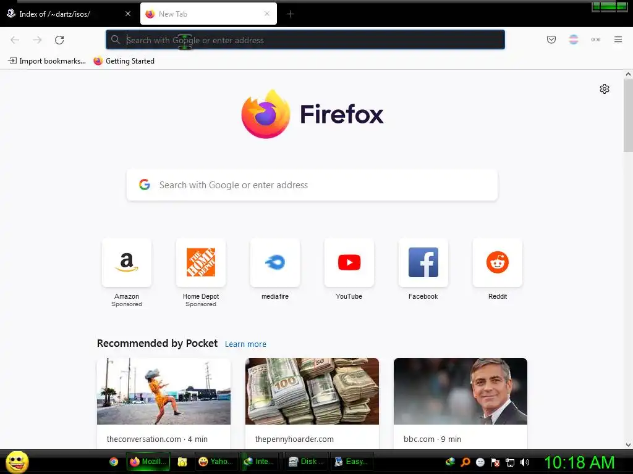Viewport: 633px width, 474px height.
Task: Open the bbc.com story thumbnail
Action: pos(460,391)
